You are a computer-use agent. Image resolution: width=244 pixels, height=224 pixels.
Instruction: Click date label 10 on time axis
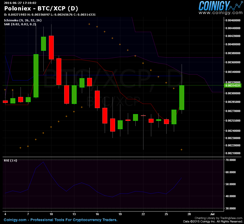coord(51,214)
